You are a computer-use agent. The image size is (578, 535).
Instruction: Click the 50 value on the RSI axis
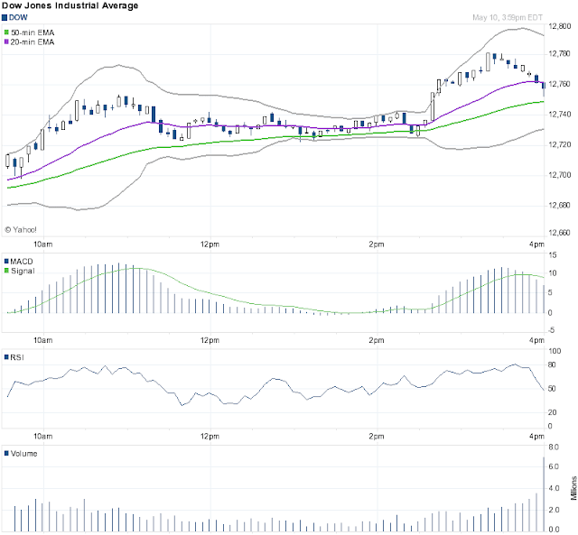552,389
